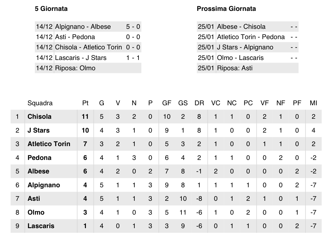Click the Olmo - Lascaris upcoming fixture
This screenshot has height=234, width=327.
(x=248, y=58)
